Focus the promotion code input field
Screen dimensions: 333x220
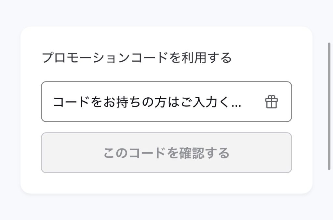(x=166, y=102)
